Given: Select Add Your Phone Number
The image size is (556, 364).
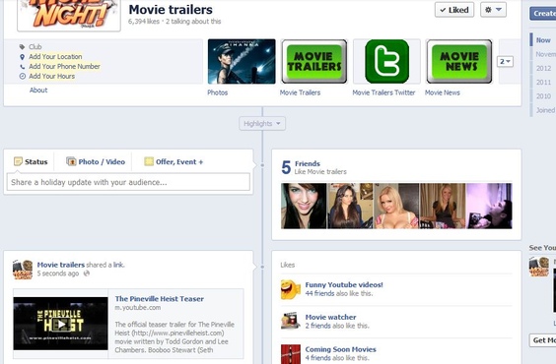Looking at the screenshot, I should click(x=64, y=67).
